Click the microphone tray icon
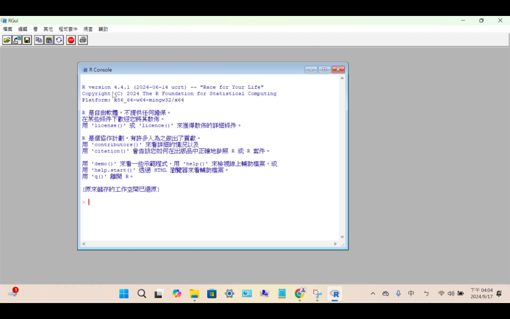This screenshot has height=319, width=510. pos(398,294)
